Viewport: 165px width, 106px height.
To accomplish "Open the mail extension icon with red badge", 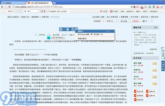I will [x=142, y=7].
